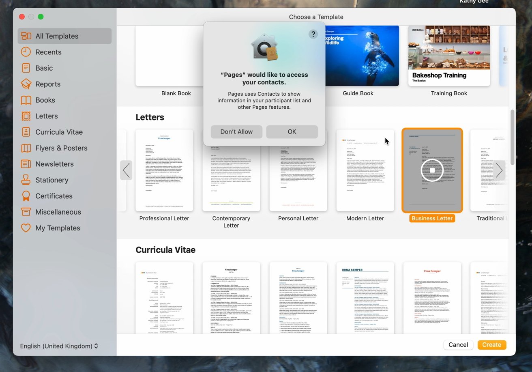
Task: Click OK to allow contacts access
Action: click(x=292, y=132)
